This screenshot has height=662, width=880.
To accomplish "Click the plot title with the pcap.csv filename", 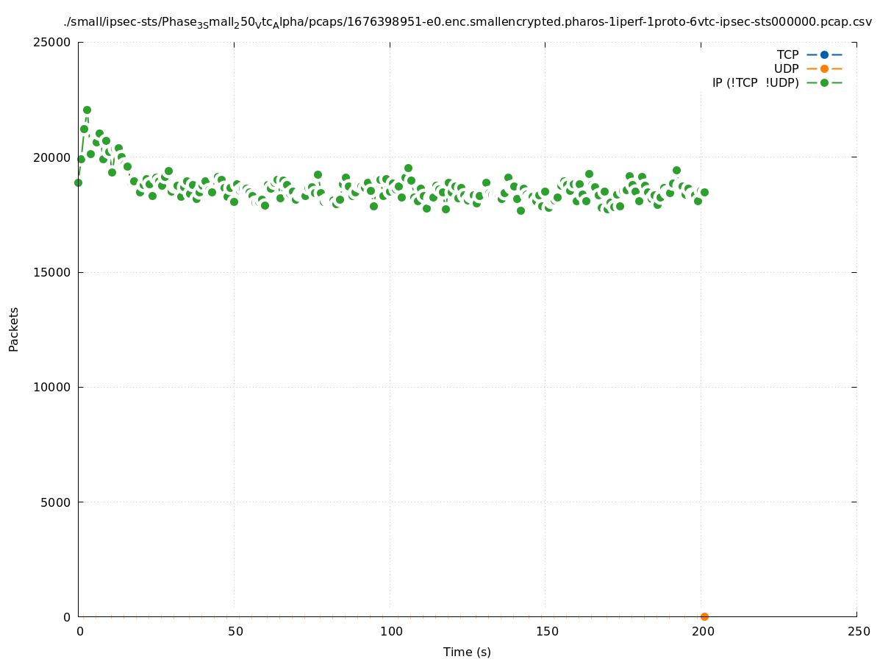I will coord(468,22).
